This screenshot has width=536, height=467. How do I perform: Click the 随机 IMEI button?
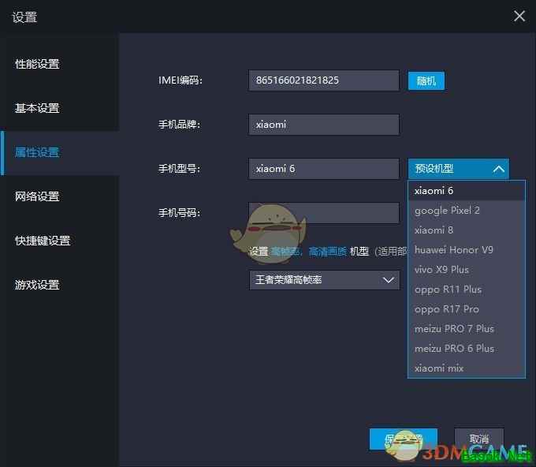pyautogui.click(x=426, y=80)
